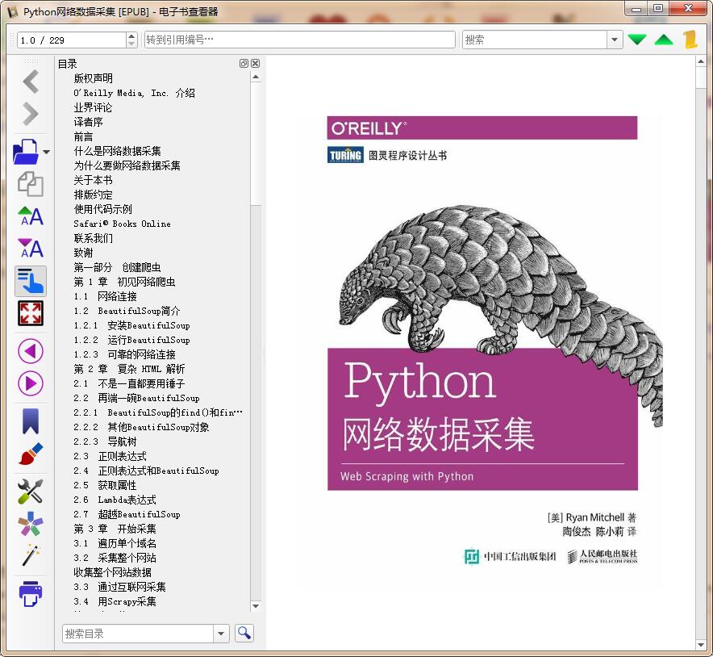Open 为什么要做网络数据采集 entry
713x657 pixels.
click(x=127, y=165)
